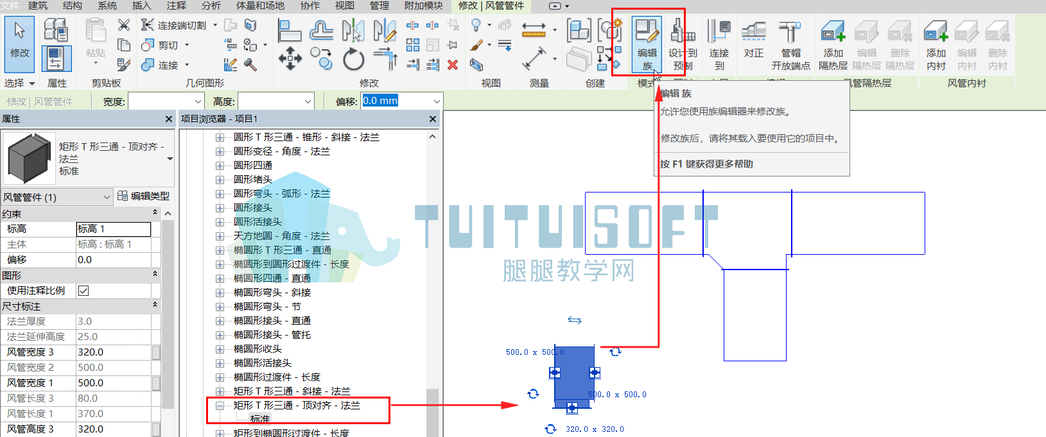Click the 标高 value field 标高 1
This screenshot has height=437, width=1046.
pyautogui.click(x=114, y=229)
